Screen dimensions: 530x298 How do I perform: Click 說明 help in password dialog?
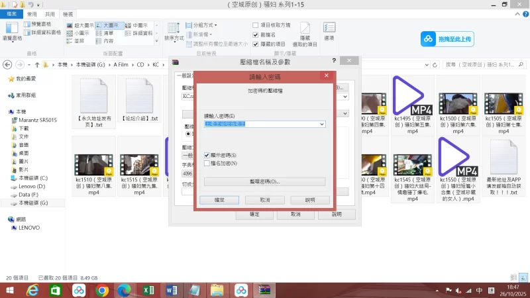(x=310, y=200)
